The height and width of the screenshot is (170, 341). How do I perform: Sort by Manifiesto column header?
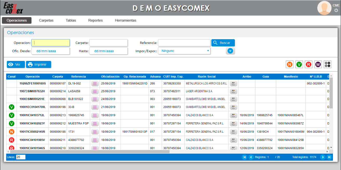click(291, 76)
